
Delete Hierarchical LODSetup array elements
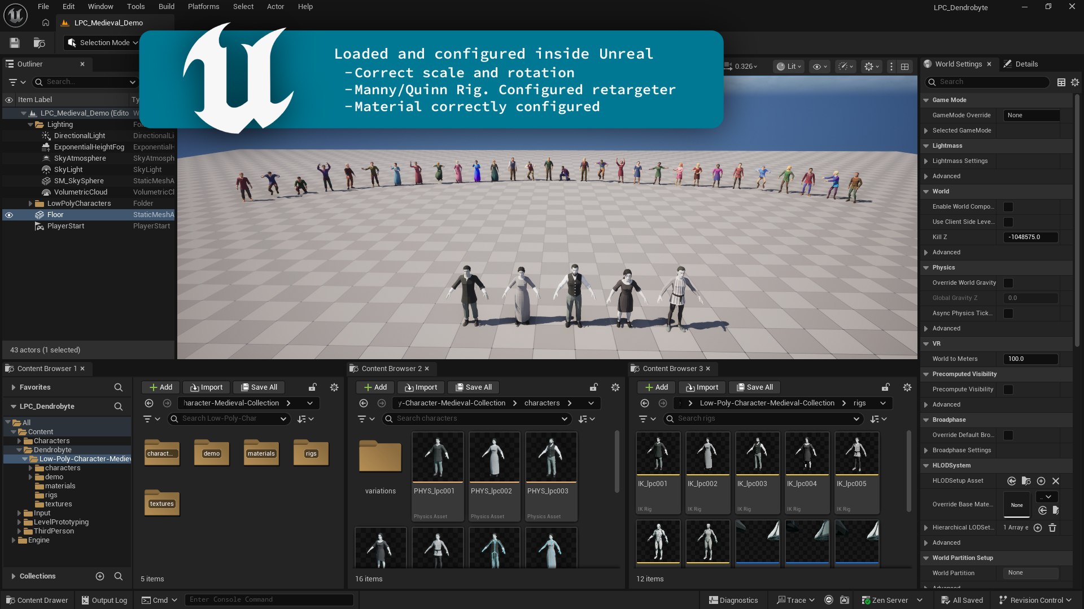(1052, 528)
